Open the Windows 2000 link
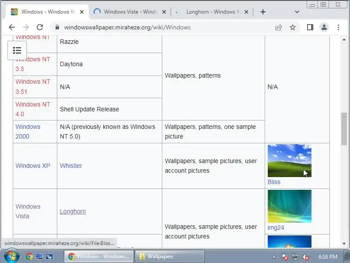Image resolution: width=350 pixels, height=263 pixels. [x=28, y=131]
